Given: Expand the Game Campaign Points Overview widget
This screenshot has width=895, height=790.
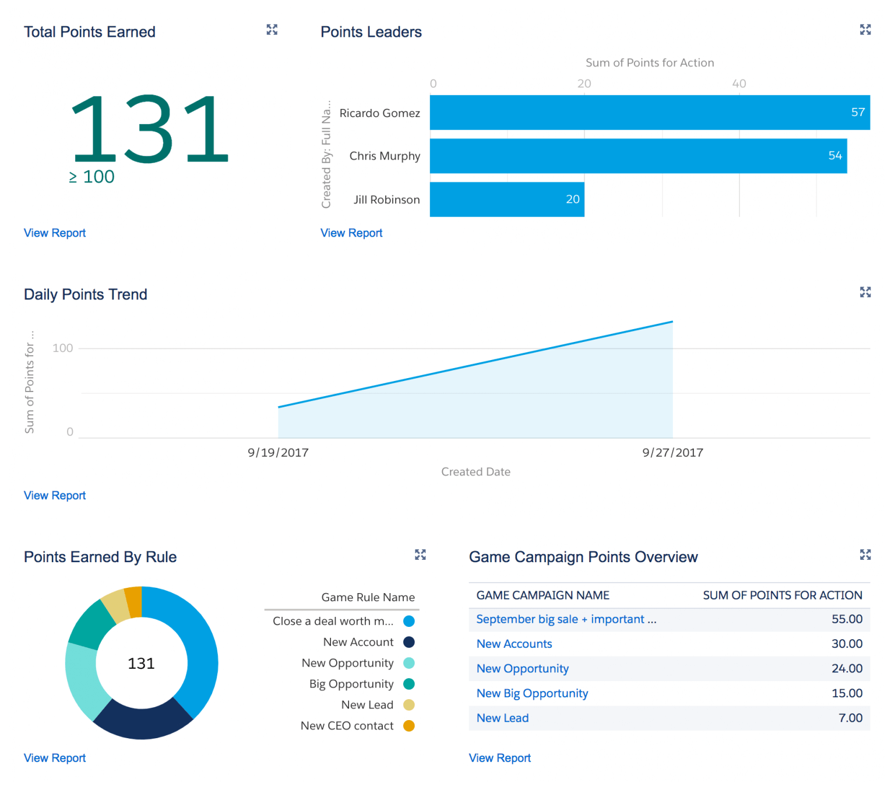Looking at the screenshot, I should [866, 555].
